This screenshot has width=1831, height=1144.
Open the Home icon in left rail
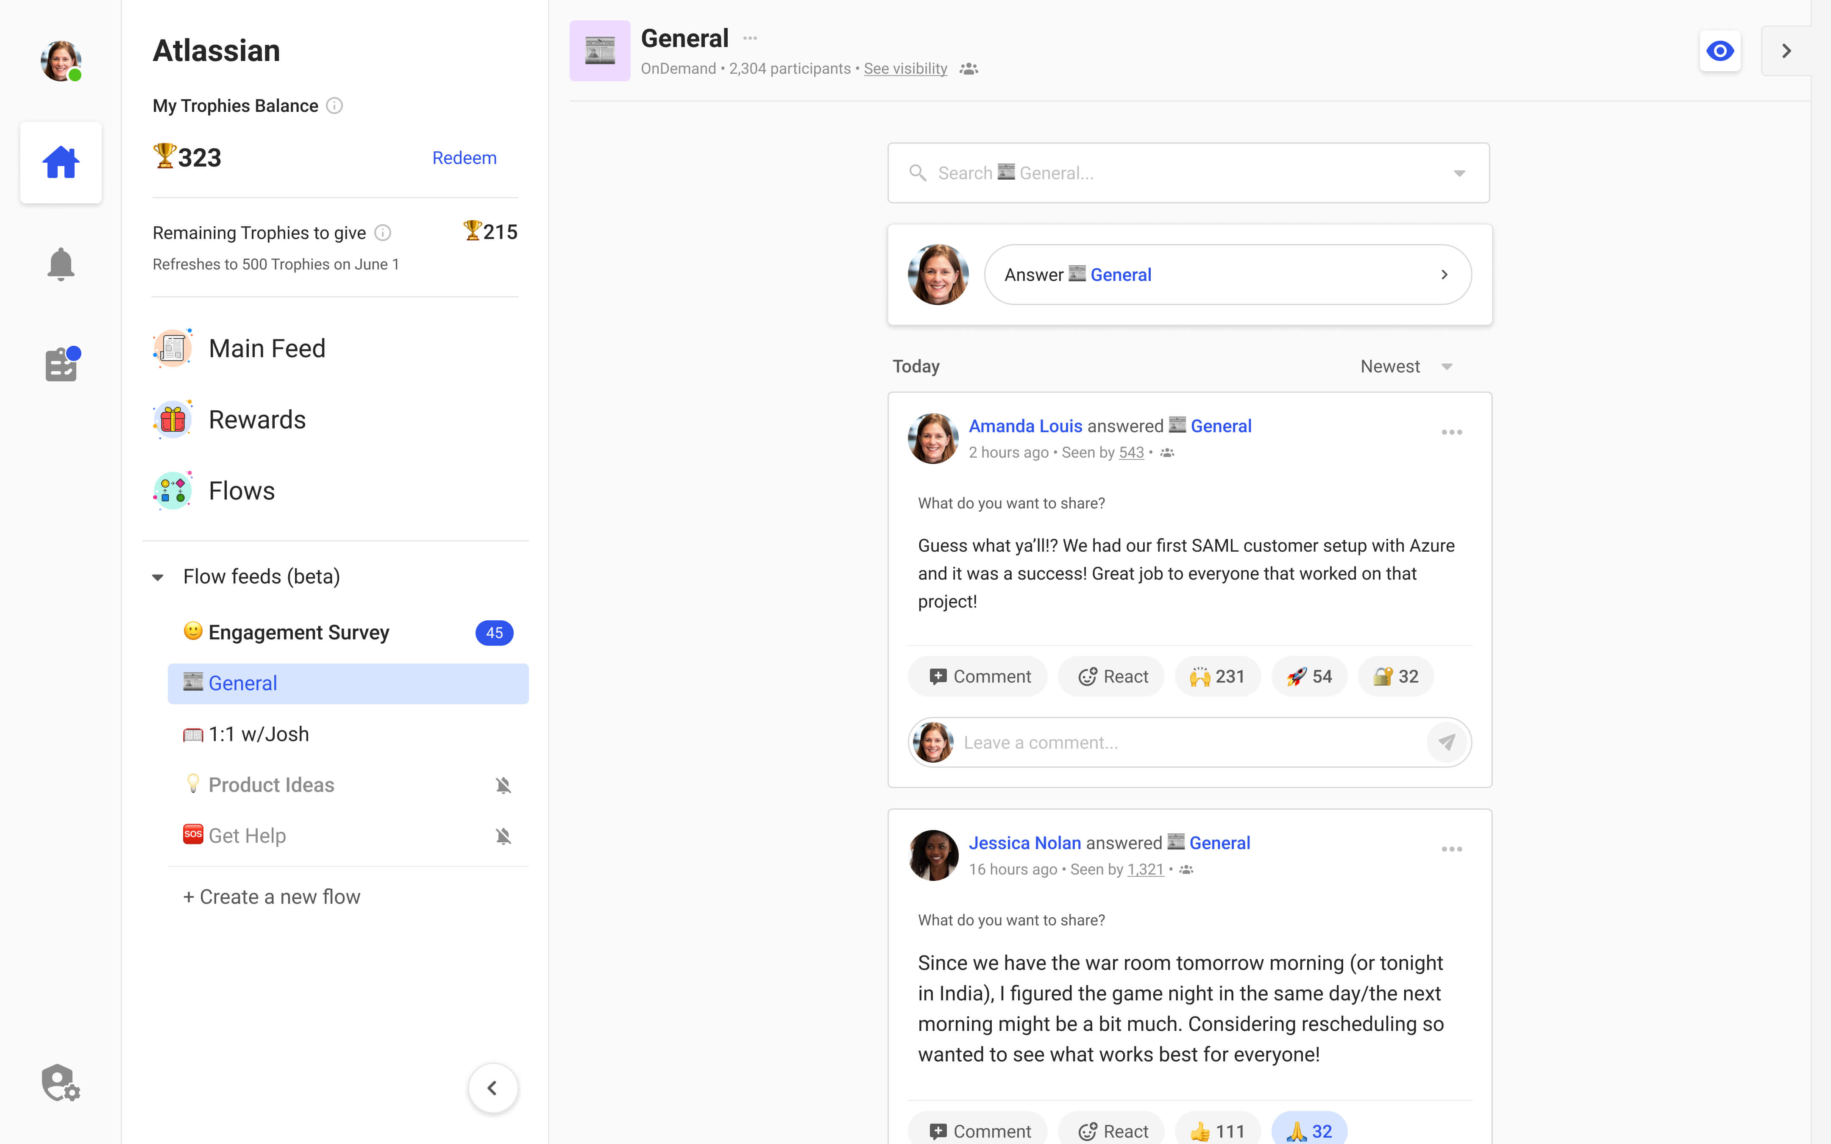(x=61, y=162)
